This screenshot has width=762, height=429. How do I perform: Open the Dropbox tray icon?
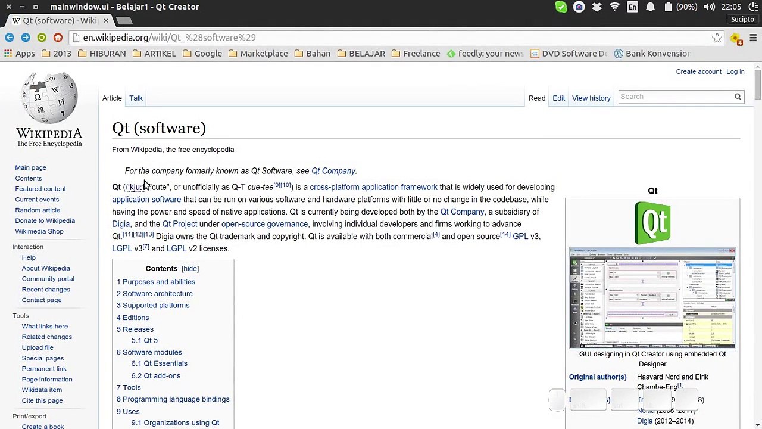click(597, 7)
